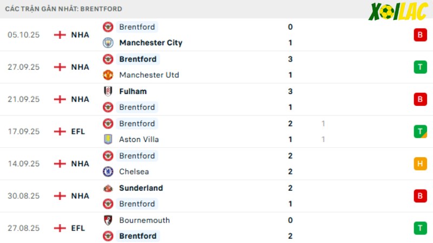This screenshot has height=243, width=433.
Task: Click EFL league label for 27.08.25
Action: [78, 228]
